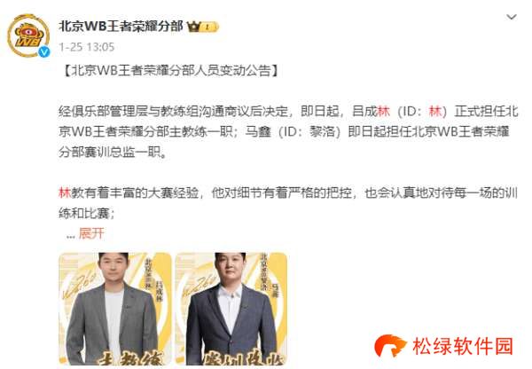Expand full post via 展开
The width and height of the screenshot is (532, 369).
pos(91,233)
